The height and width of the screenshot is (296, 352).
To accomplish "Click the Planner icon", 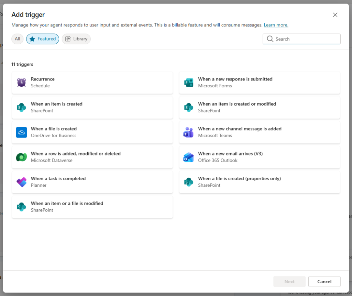I will point(21,182).
